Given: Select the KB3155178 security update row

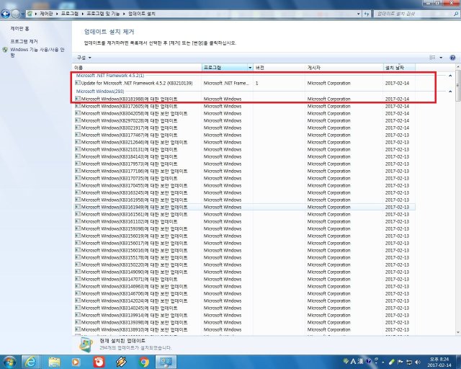Looking at the screenshot, I should click(x=244, y=257).
